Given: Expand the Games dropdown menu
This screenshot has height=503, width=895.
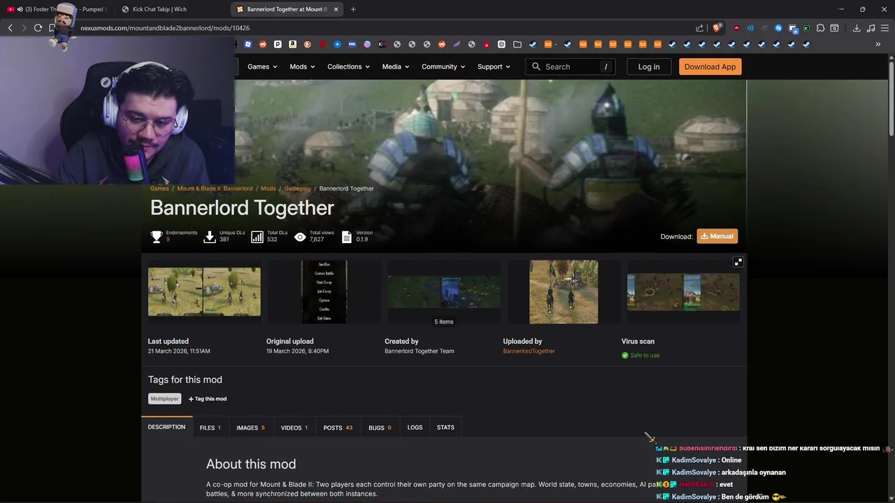Looking at the screenshot, I should click(262, 66).
